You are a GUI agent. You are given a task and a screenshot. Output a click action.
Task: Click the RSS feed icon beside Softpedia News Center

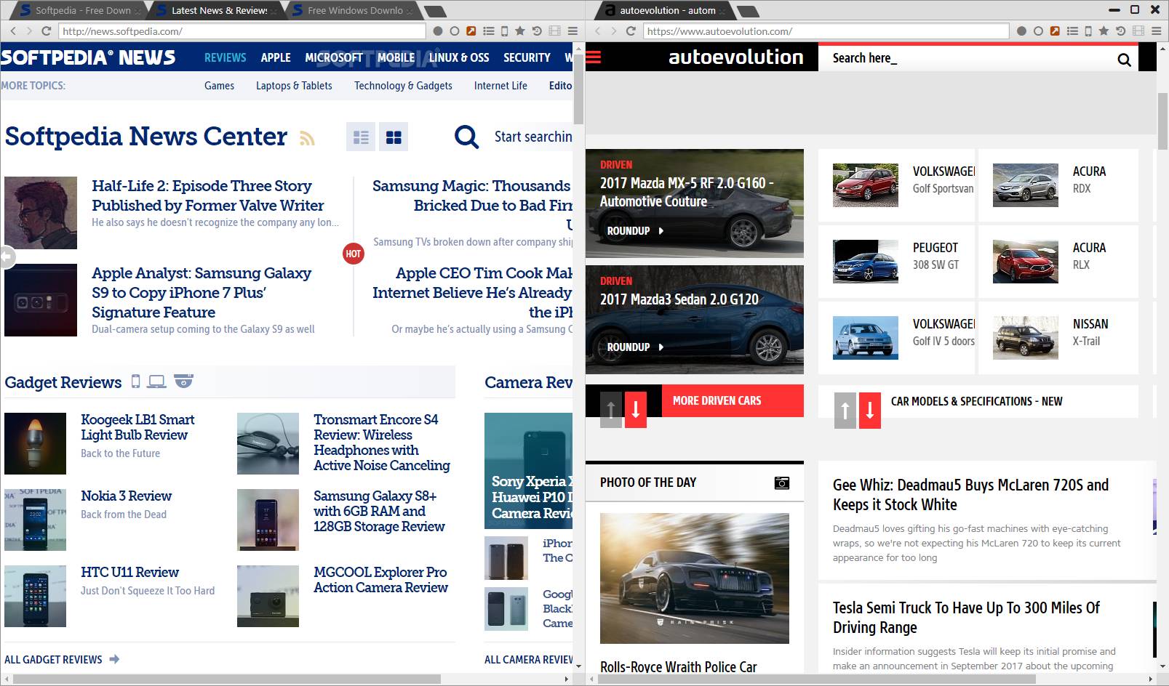coord(307,138)
